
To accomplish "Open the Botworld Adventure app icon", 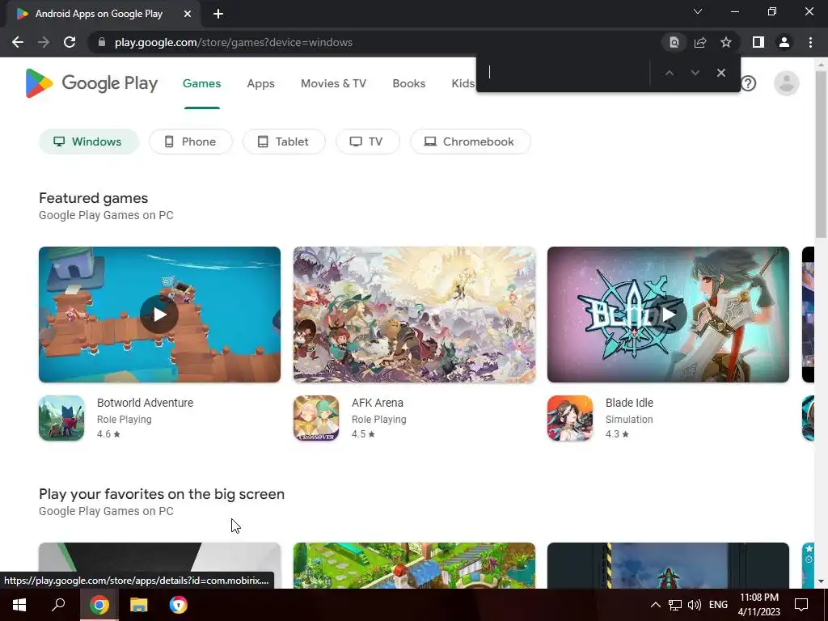I will point(61,418).
